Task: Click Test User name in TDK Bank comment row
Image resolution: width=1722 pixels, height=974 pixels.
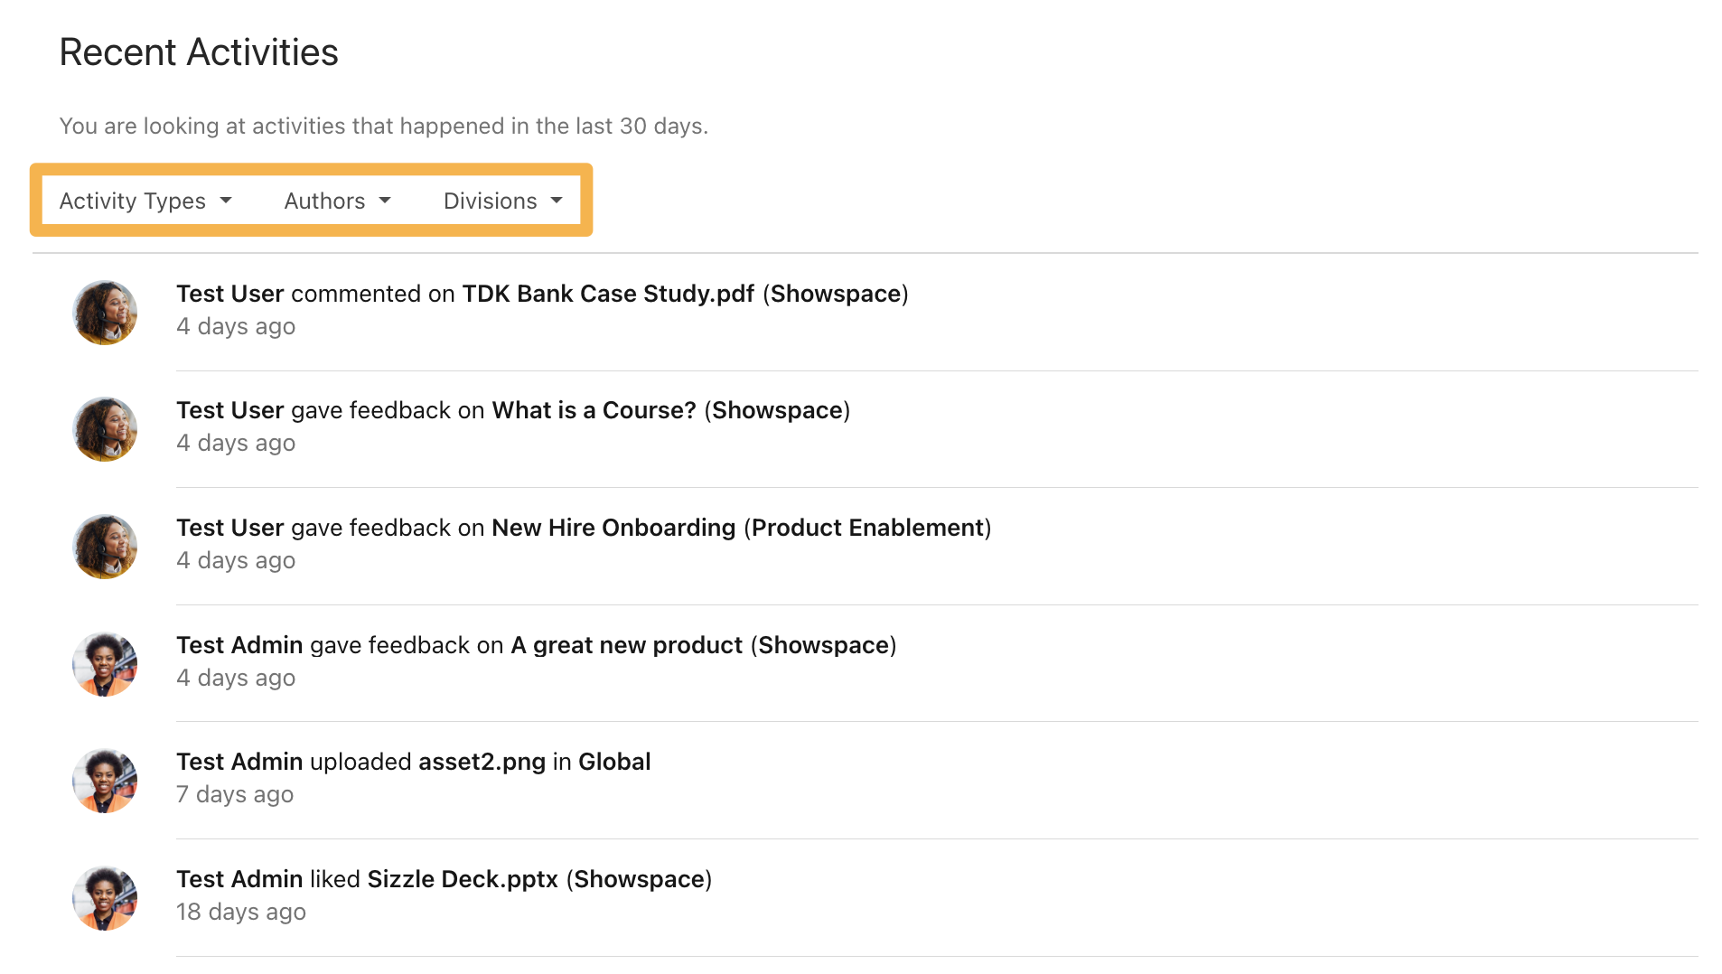Action: coord(230,294)
